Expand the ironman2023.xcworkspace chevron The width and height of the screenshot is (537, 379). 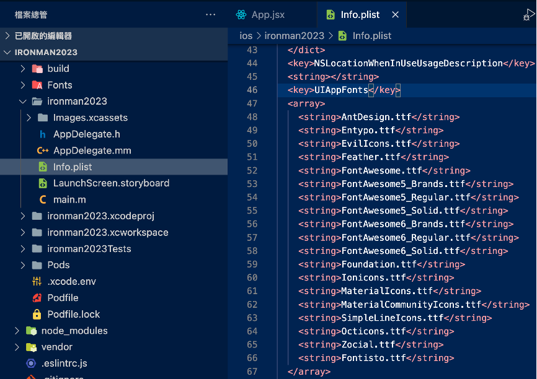[22, 232]
